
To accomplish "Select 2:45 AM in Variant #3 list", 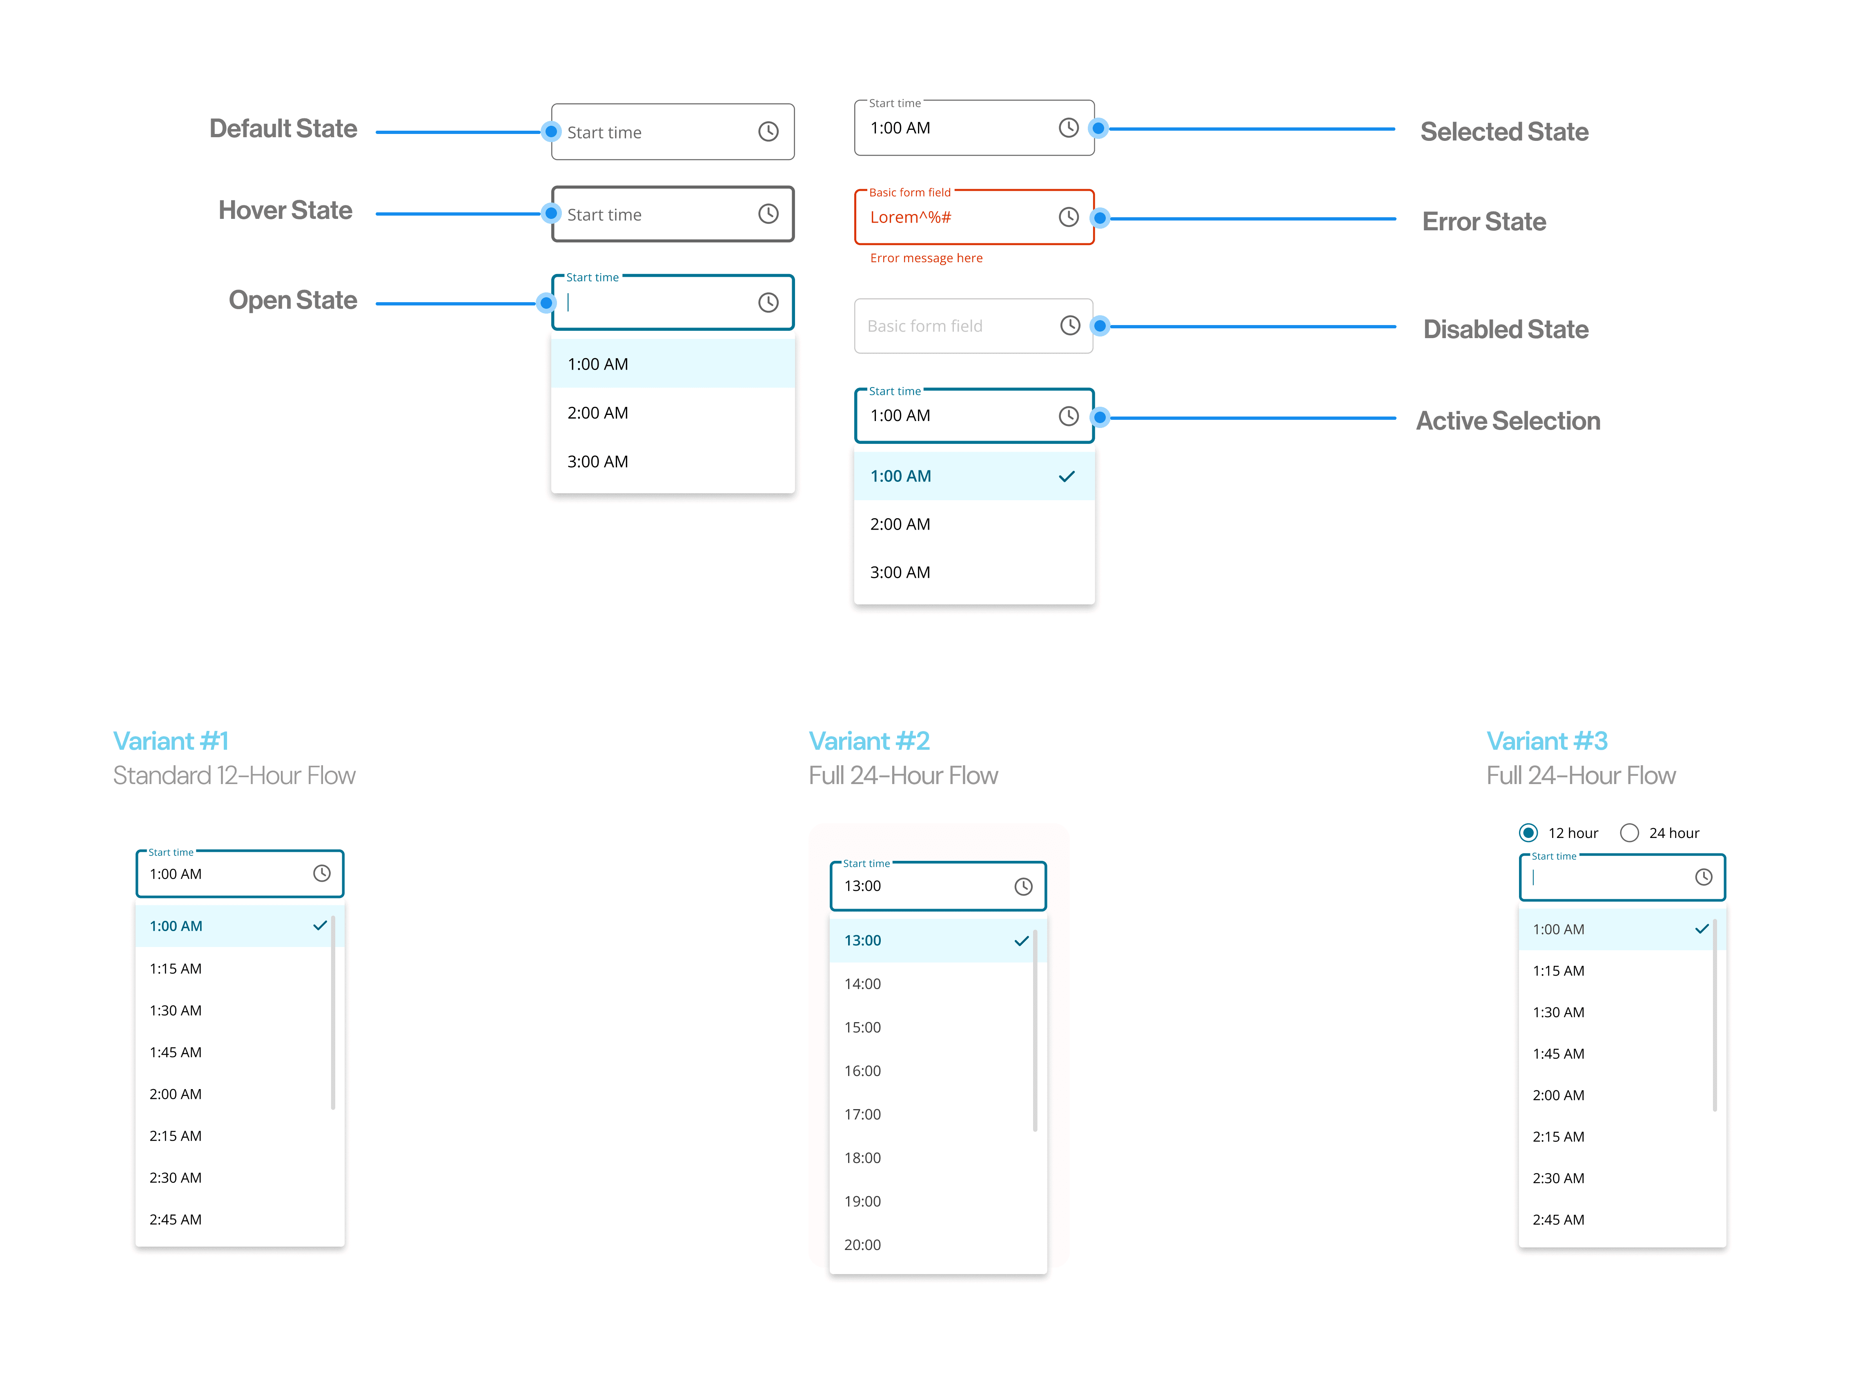I will [1558, 1219].
